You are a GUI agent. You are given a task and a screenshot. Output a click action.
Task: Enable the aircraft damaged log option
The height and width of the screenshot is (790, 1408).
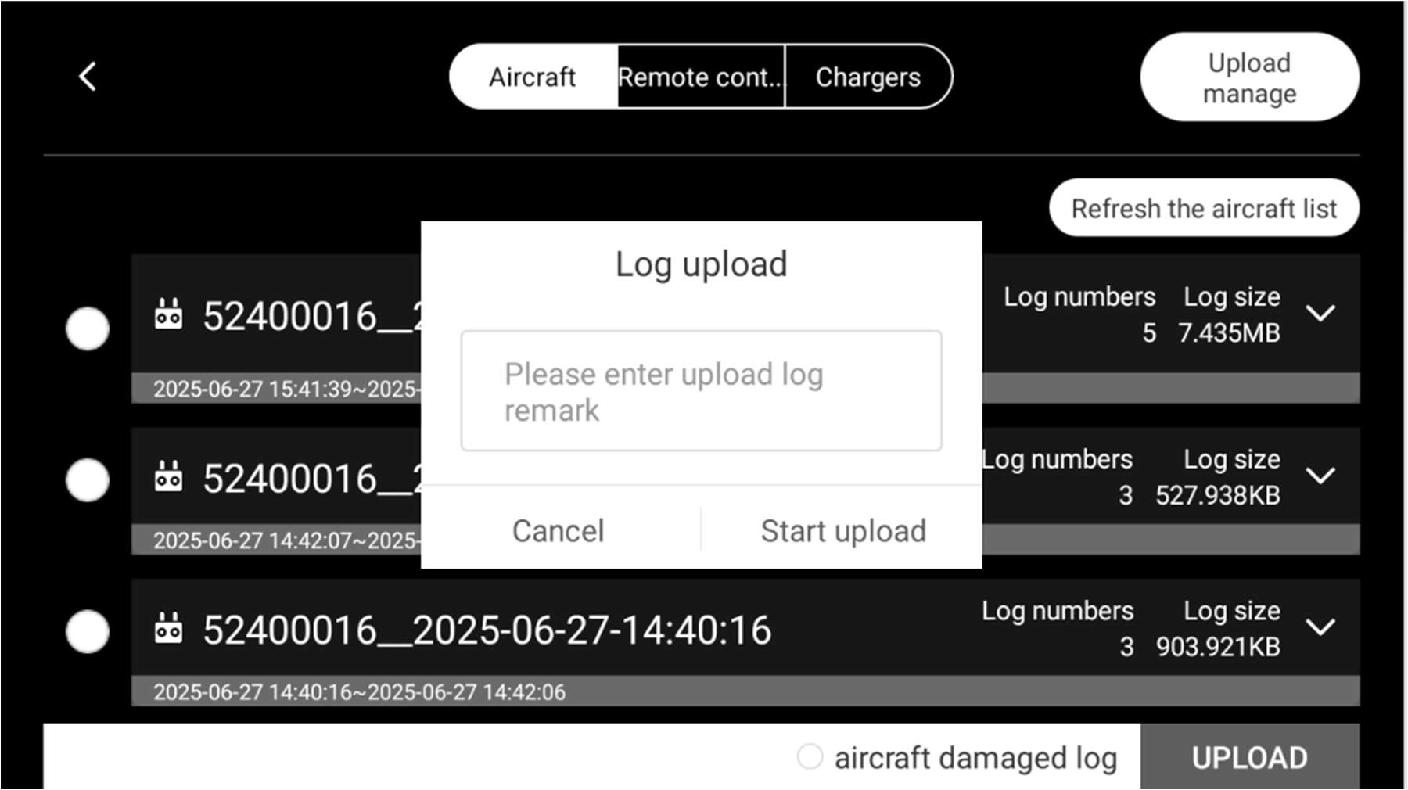[810, 757]
